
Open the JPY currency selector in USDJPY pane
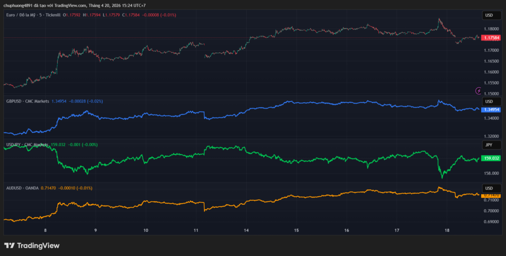[489, 145]
